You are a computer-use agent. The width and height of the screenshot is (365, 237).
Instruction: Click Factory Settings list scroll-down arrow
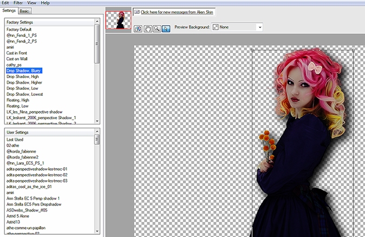(x=97, y=121)
